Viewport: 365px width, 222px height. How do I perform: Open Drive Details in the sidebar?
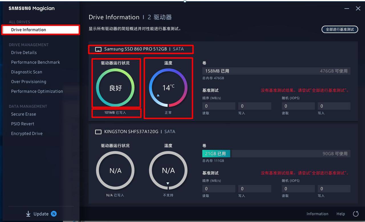[24, 52]
